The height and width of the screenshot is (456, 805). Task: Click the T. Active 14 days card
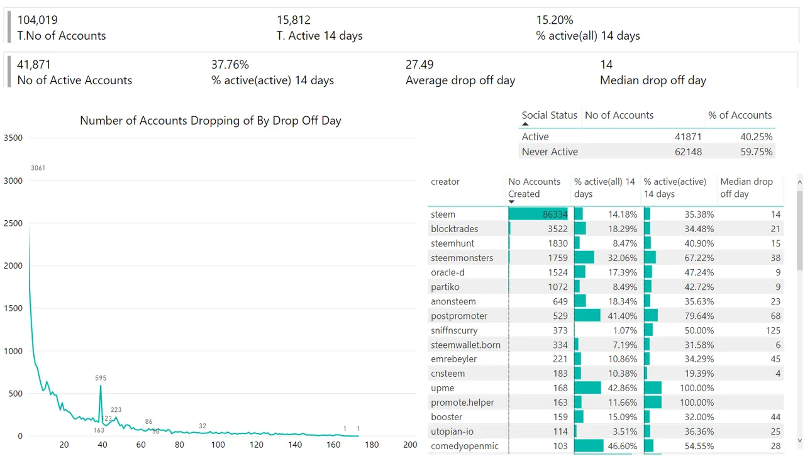pyautogui.click(x=319, y=28)
